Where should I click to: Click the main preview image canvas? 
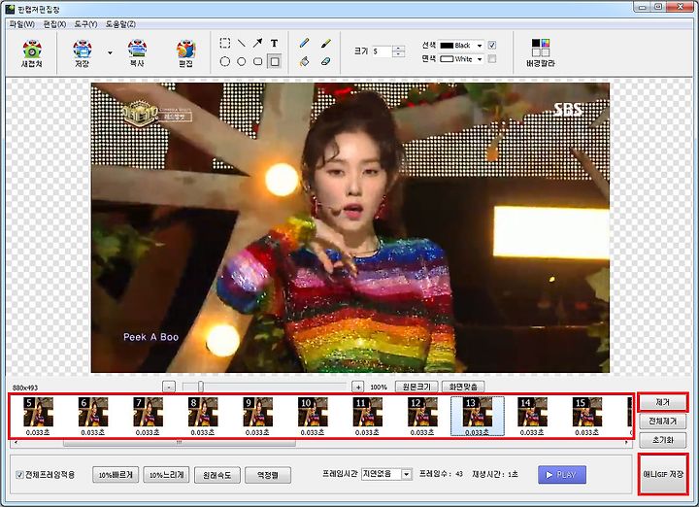pos(349,227)
